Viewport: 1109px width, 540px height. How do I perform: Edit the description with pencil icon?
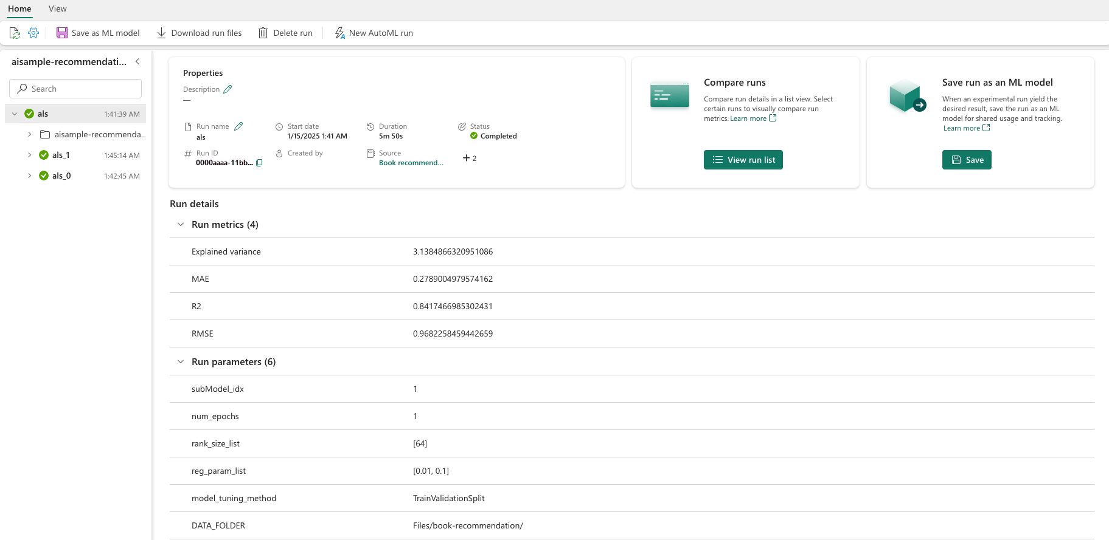[228, 89]
